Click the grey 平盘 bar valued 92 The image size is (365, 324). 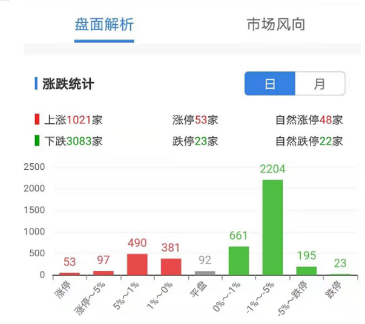[x=205, y=273]
